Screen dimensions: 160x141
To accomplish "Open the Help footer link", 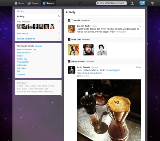I will coord(39,86).
